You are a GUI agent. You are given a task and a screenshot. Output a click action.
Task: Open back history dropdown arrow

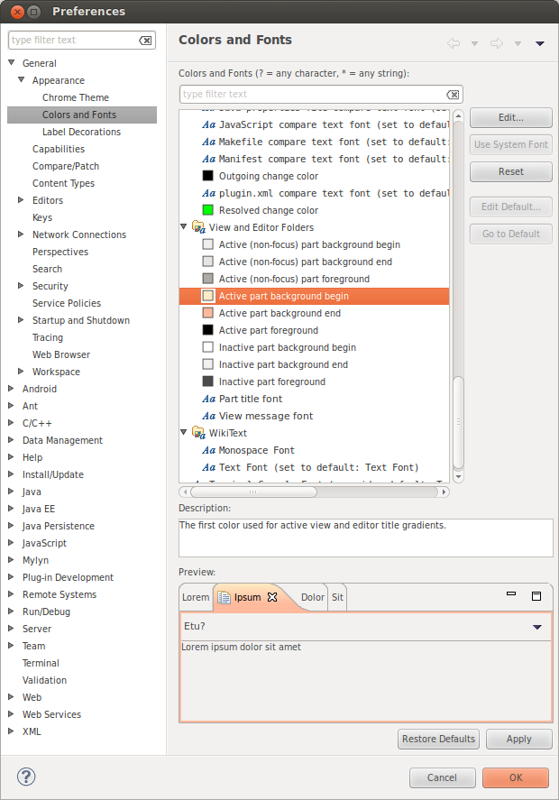[x=474, y=44]
